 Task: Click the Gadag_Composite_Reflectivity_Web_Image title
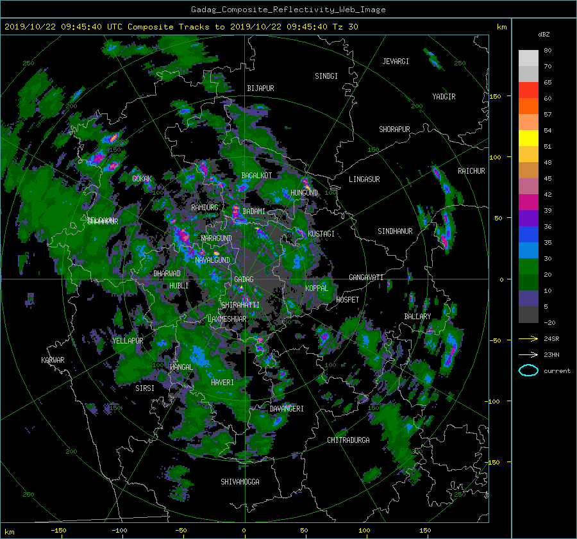288,10
